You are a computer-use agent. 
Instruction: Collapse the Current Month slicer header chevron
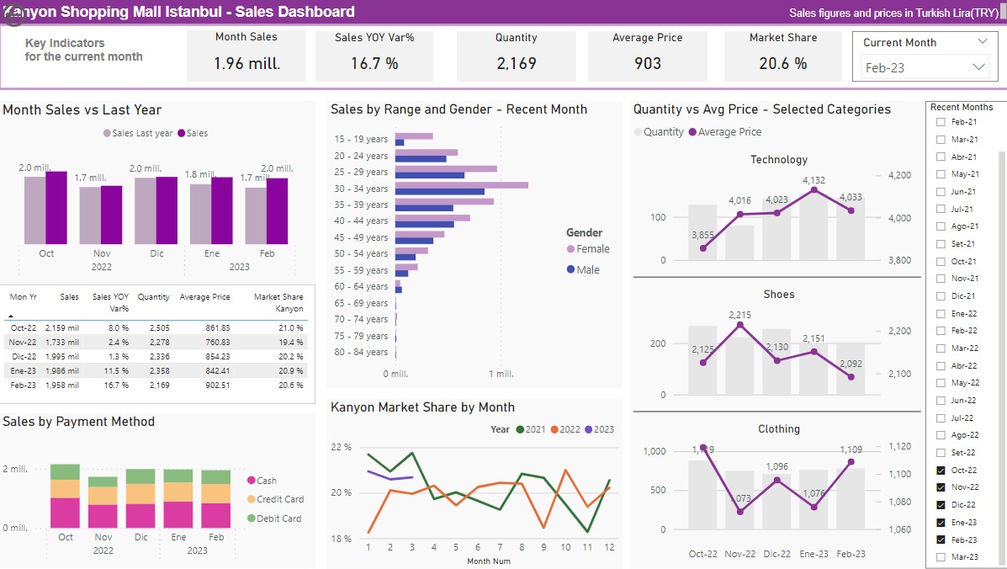click(x=982, y=42)
